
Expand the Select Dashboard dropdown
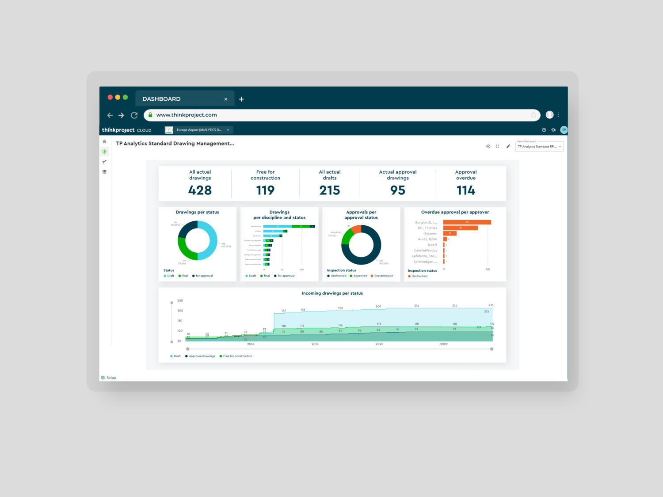tap(540, 147)
